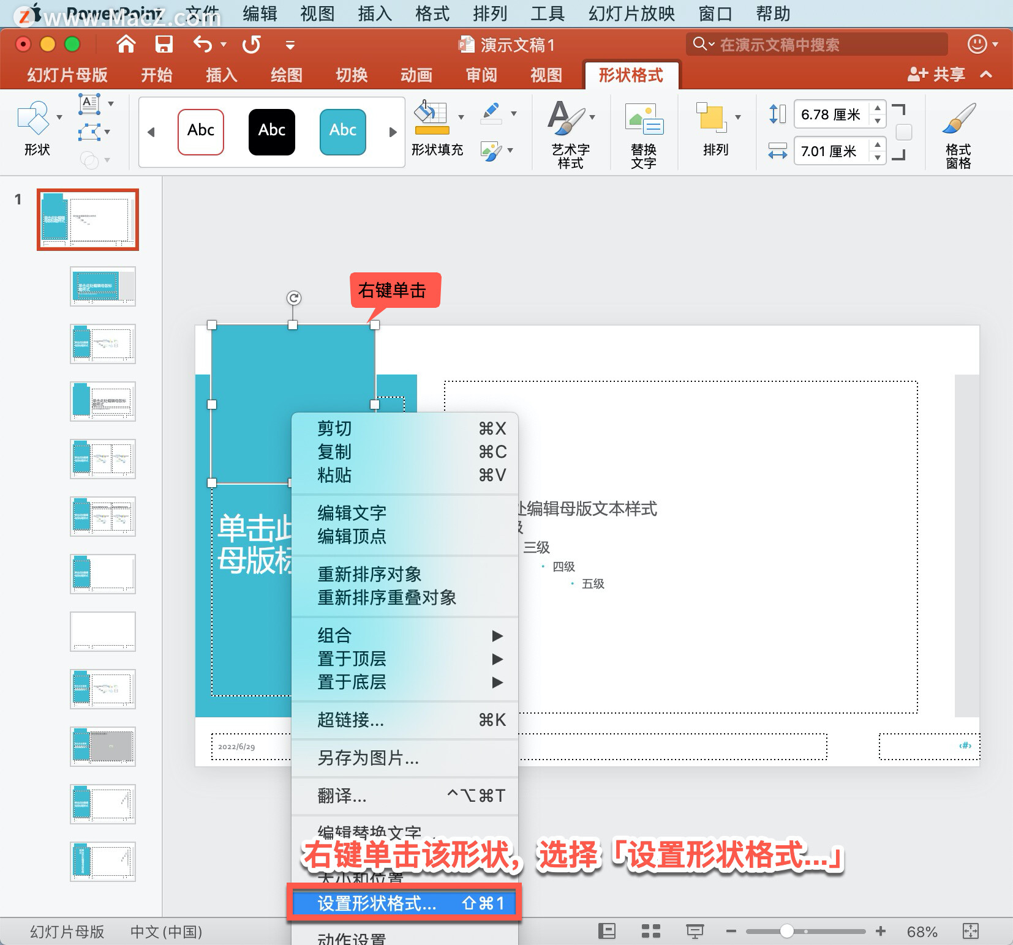The image size is (1013, 945).
Task: Click the Arrange (排列) icon
Action: [712, 118]
